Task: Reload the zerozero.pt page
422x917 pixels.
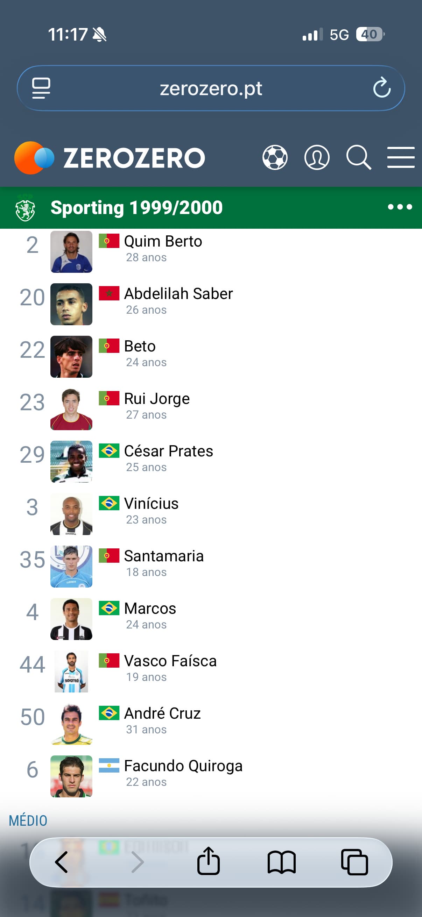Action: pos(382,87)
